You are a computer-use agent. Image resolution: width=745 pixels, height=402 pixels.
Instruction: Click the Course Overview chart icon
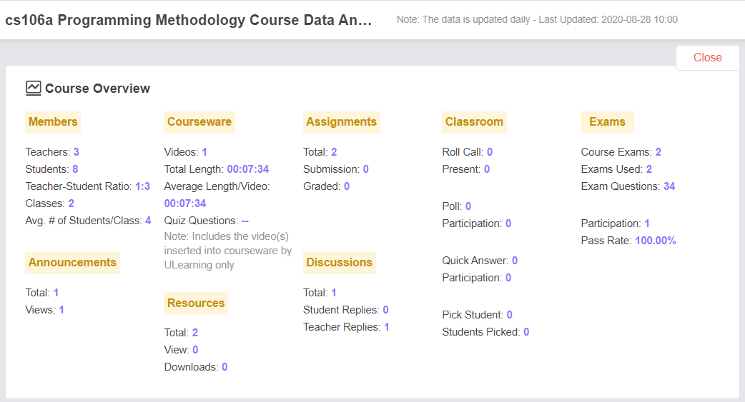(x=34, y=89)
